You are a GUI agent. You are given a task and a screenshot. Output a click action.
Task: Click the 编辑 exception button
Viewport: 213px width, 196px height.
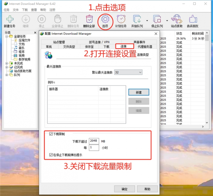(x=139, y=110)
